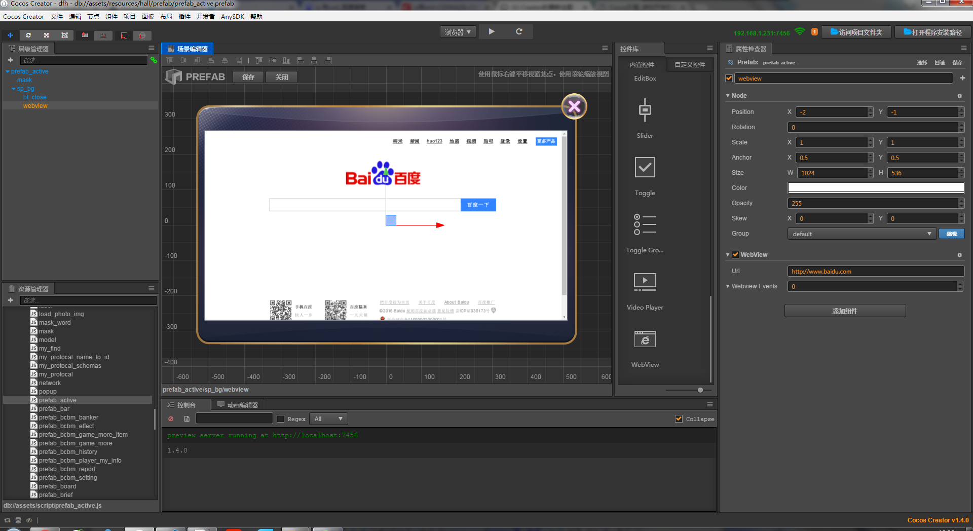Click the play preview button

click(x=491, y=31)
